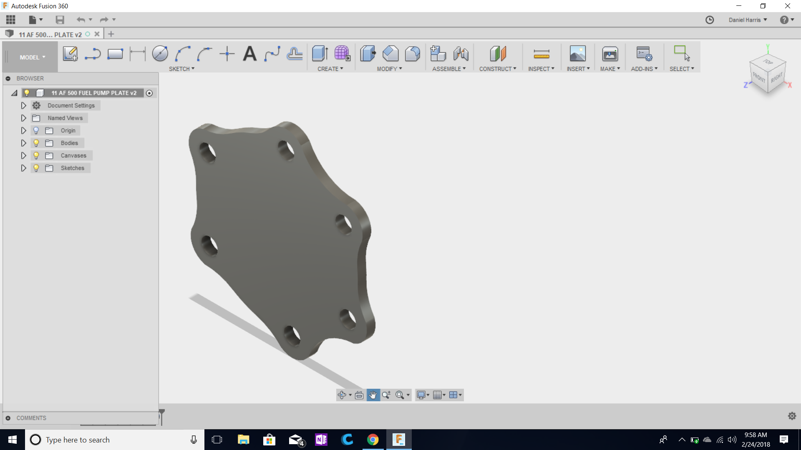This screenshot has height=450, width=801.
Task: Select the Fillet tool in Modify
Action: click(x=390, y=54)
